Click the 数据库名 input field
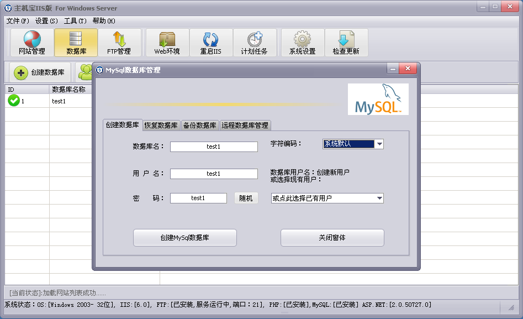Screen dimensions: 523x319 214,147
